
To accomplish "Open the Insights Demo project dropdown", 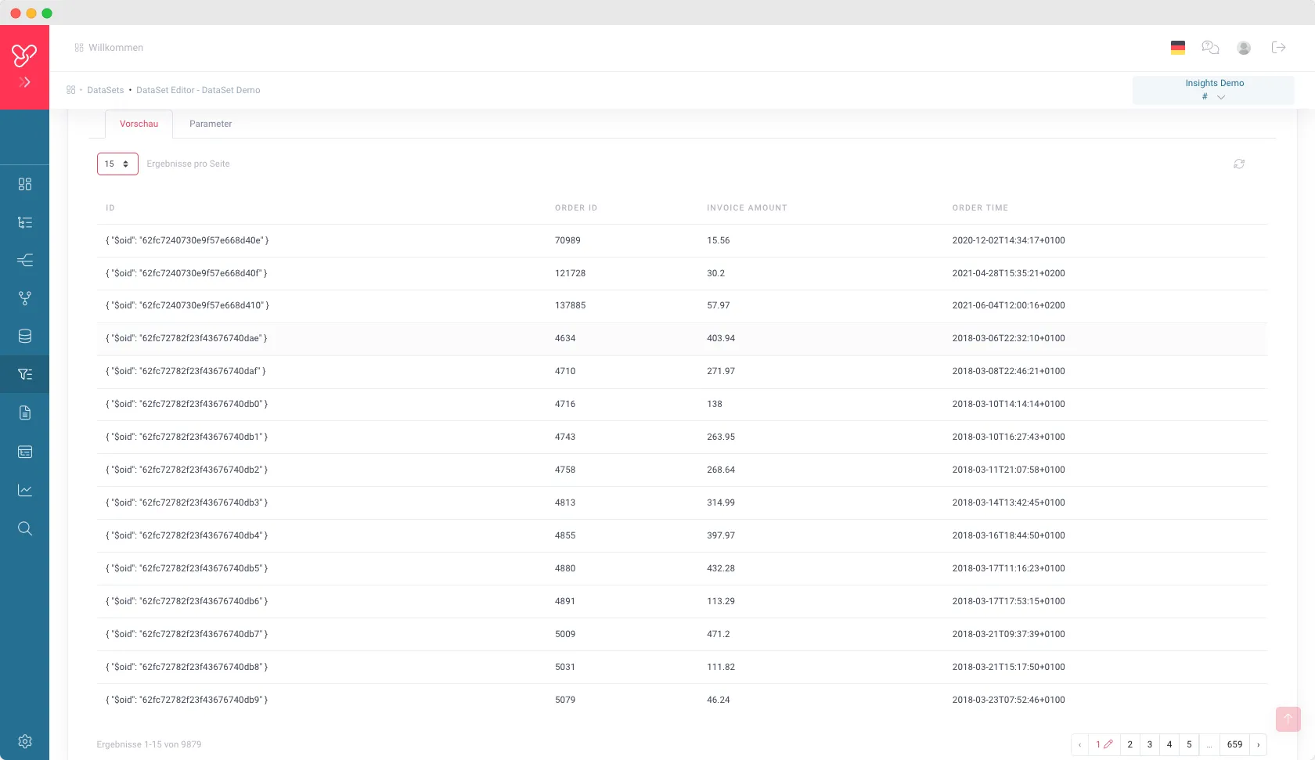I will 1213,90.
